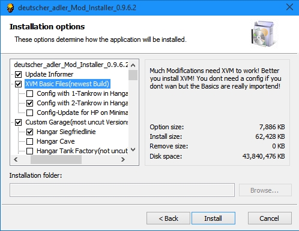
Task: Enable Config with 1-Tankrow checkbox
Action: pos(30,93)
